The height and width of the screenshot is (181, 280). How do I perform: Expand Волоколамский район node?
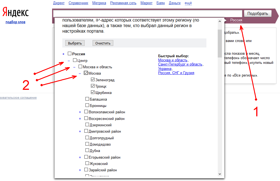pyautogui.click(x=80, y=112)
